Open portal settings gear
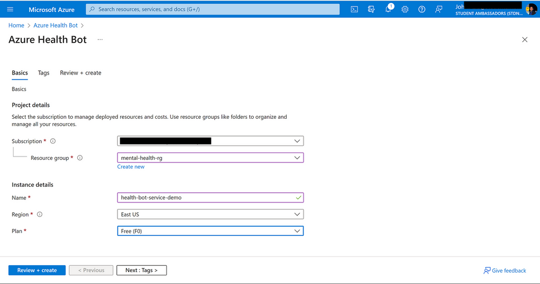Screen dimensions: 540x284 405,9
